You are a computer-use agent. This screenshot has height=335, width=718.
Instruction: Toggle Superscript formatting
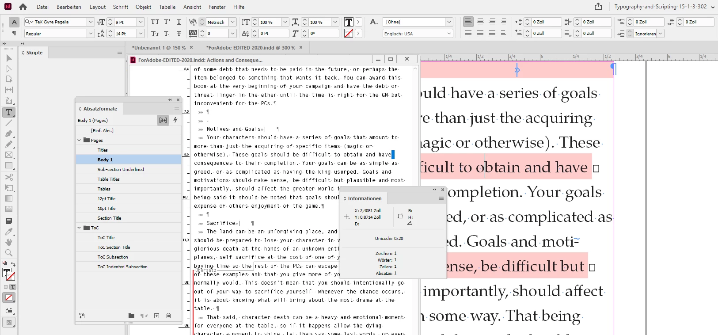pos(167,22)
